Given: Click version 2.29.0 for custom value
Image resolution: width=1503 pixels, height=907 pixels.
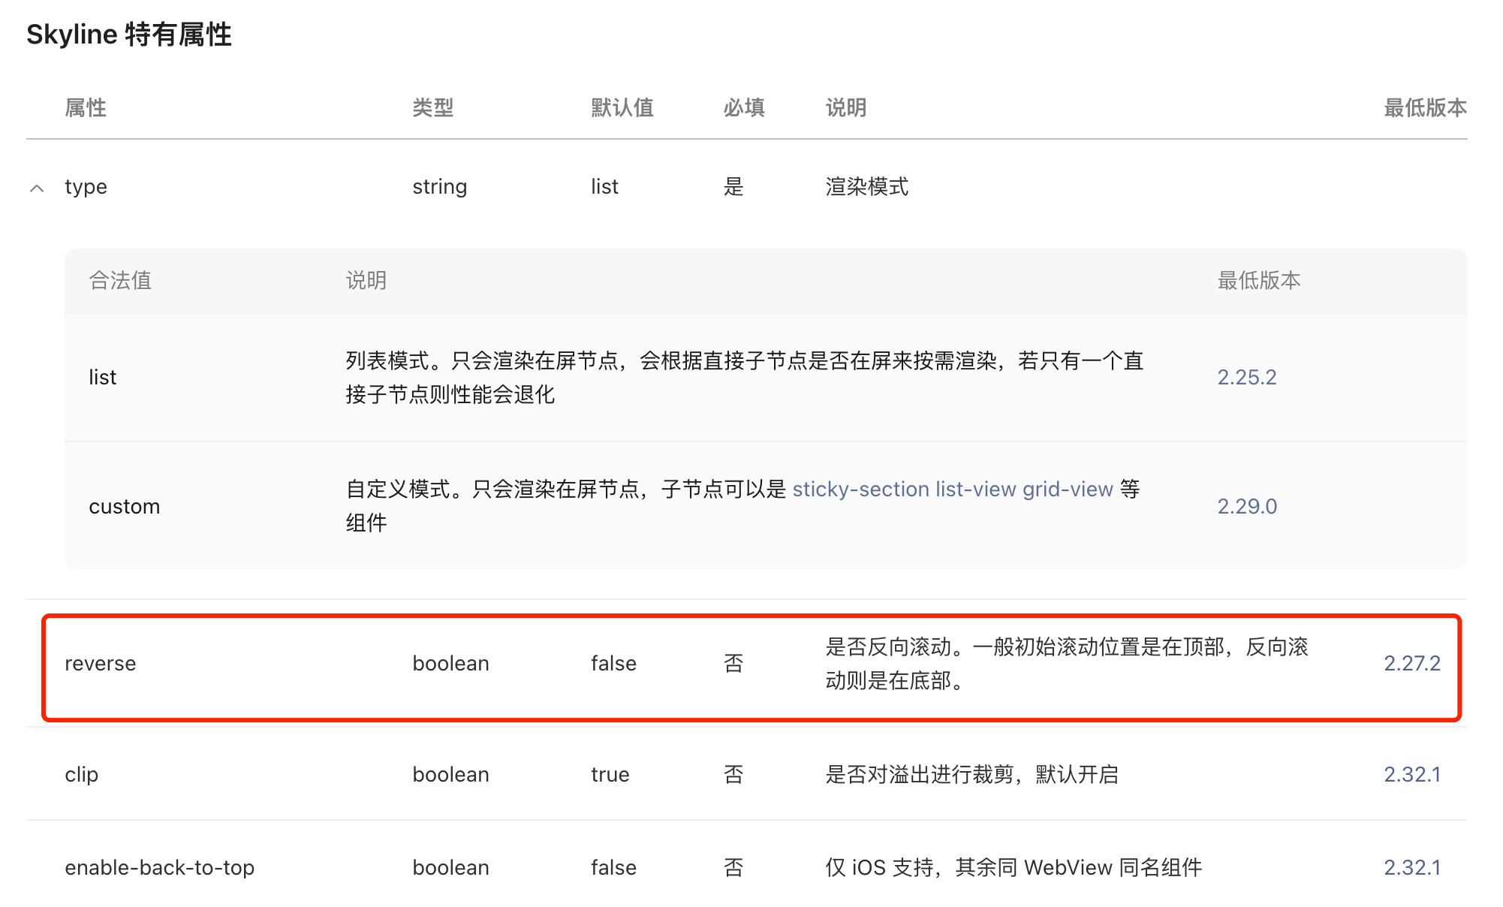Looking at the screenshot, I should [1246, 506].
